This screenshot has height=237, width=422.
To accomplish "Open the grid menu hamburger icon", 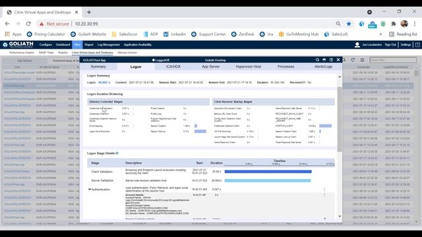I will 362,60.
